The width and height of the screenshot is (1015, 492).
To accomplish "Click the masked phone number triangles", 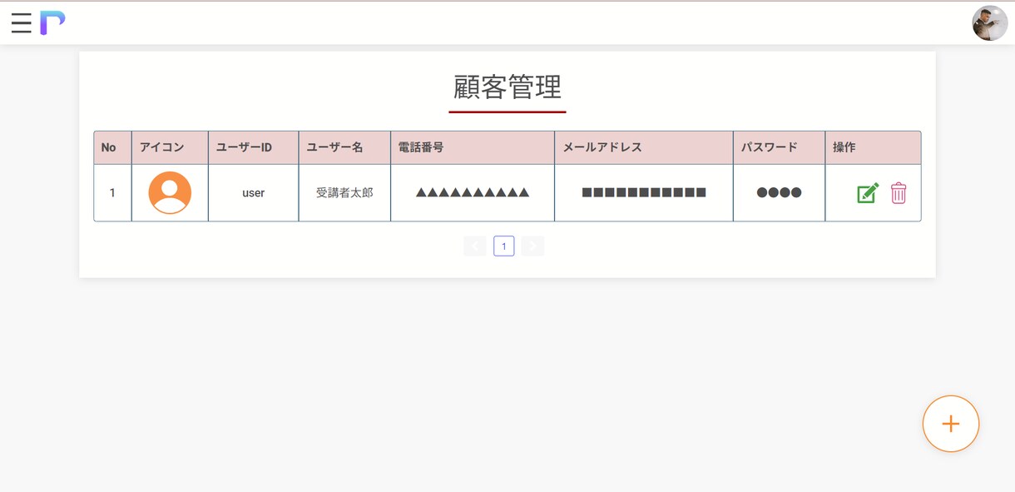I will [x=473, y=193].
